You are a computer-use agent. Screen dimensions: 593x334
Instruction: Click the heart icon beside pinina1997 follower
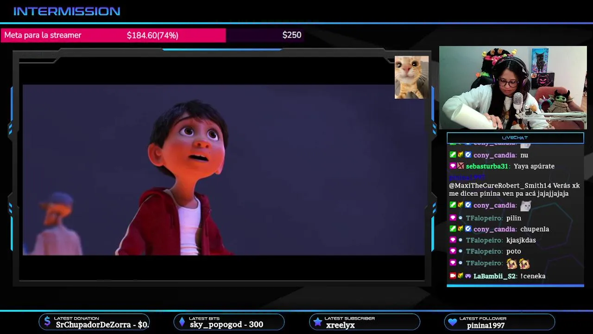pos(452,322)
